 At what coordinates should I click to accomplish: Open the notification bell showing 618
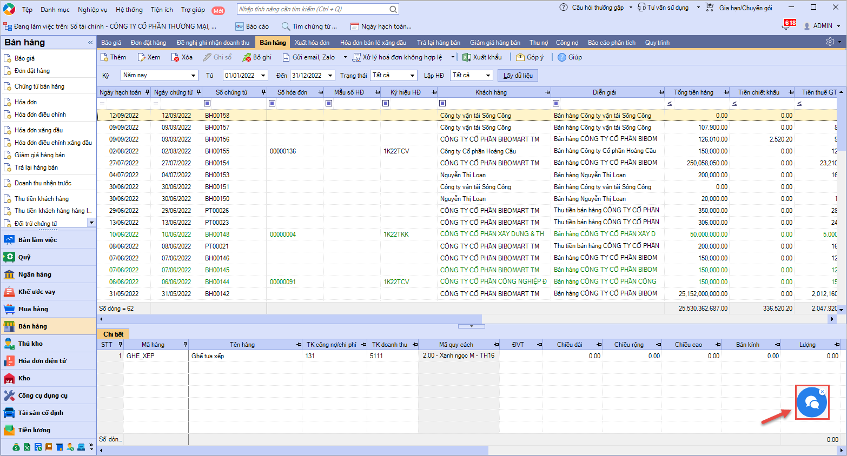(787, 25)
